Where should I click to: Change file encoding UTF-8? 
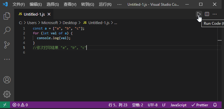pyautogui.click(x=153, y=105)
